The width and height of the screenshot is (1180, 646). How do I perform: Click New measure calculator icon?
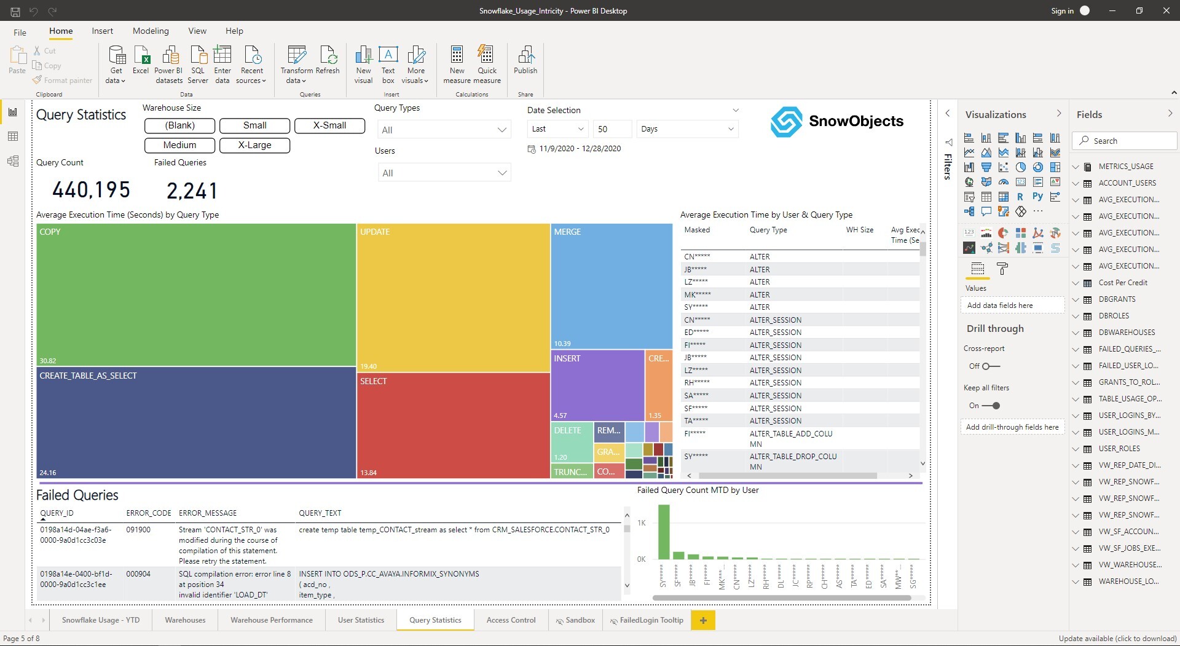point(457,64)
